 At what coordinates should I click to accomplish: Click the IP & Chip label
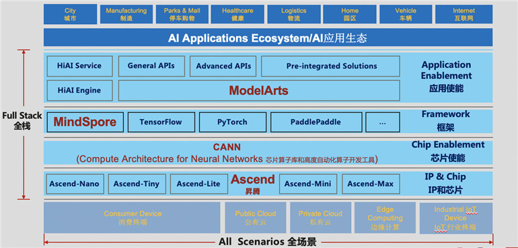445,183
